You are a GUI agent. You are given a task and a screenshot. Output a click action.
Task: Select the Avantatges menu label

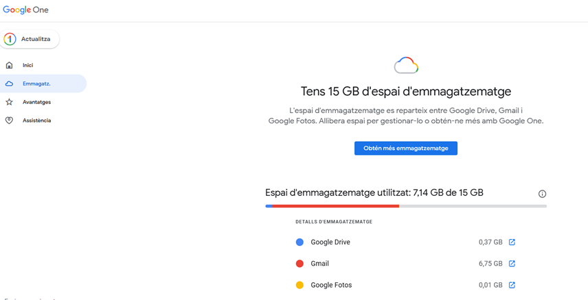pos(36,102)
